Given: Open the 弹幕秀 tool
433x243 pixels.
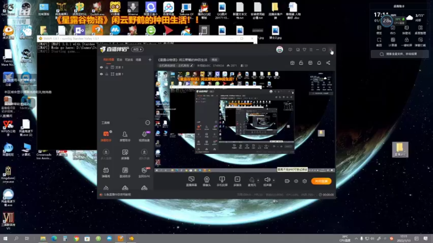Looking at the screenshot, I should coord(106,172).
